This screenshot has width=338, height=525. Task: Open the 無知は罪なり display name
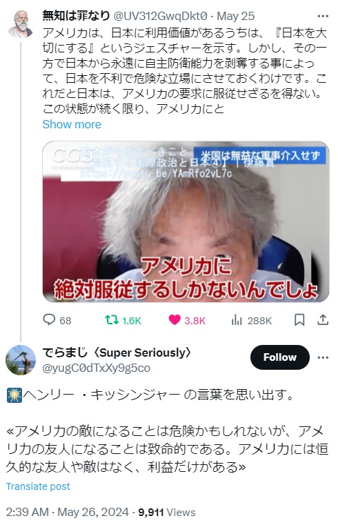click(76, 16)
